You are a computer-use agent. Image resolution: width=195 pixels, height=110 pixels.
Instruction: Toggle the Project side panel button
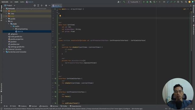(x=1, y=8)
